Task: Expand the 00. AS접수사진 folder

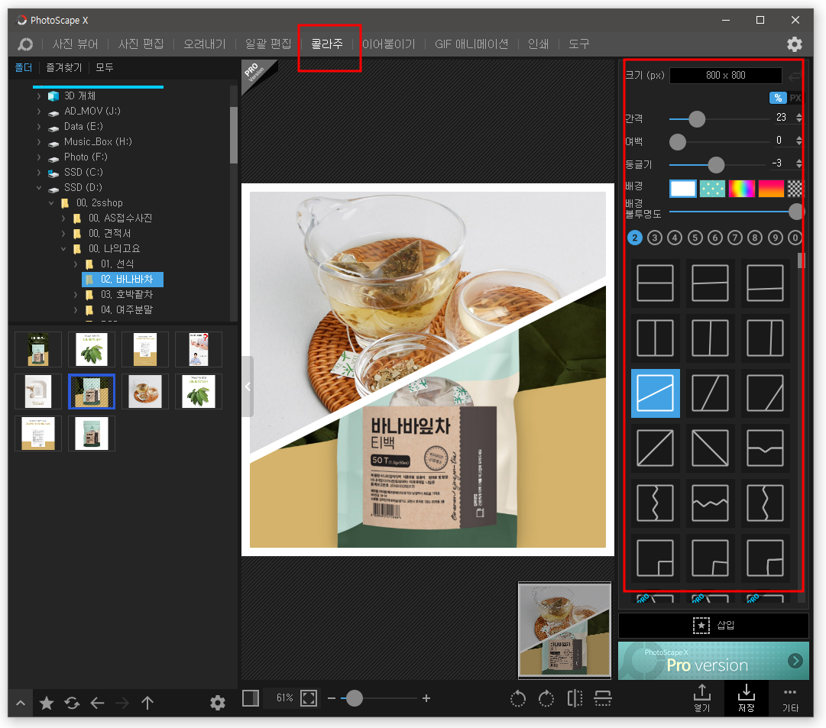Action: tap(63, 218)
